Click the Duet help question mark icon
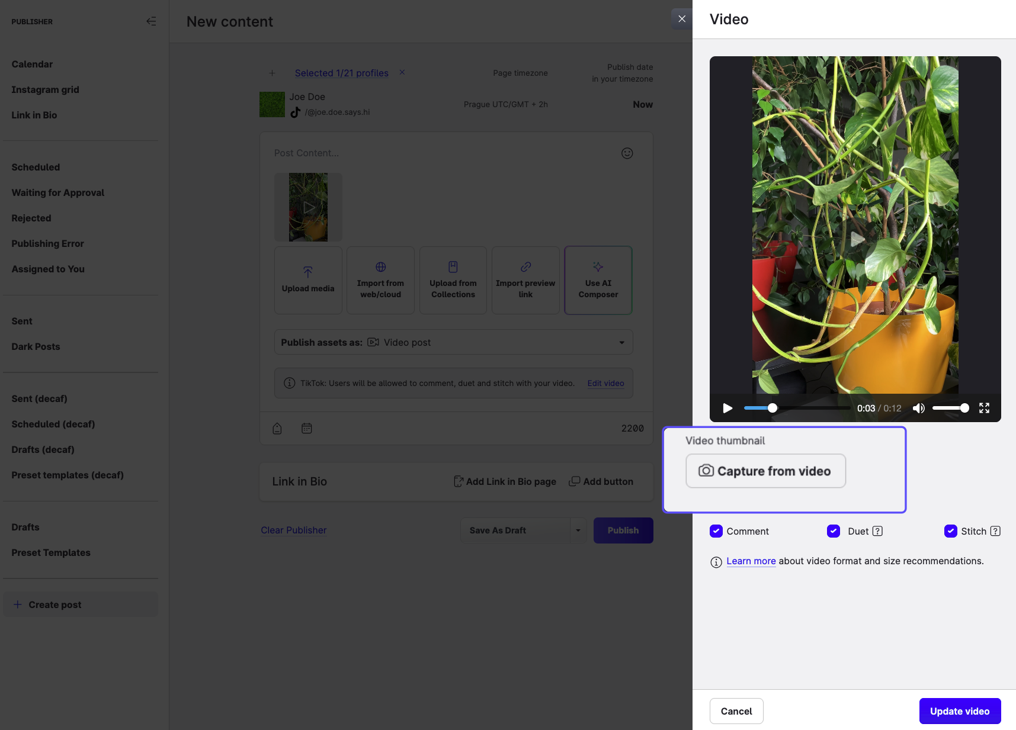Viewport: 1016px width, 730px height. click(877, 531)
